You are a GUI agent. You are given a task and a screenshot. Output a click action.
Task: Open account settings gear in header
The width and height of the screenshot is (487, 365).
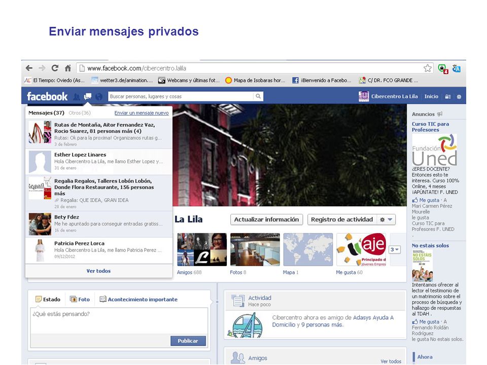point(459,97)
